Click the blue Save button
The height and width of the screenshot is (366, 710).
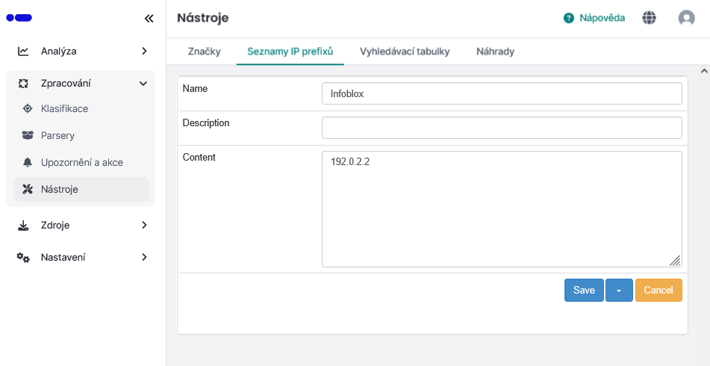click(x=584, y=291)
